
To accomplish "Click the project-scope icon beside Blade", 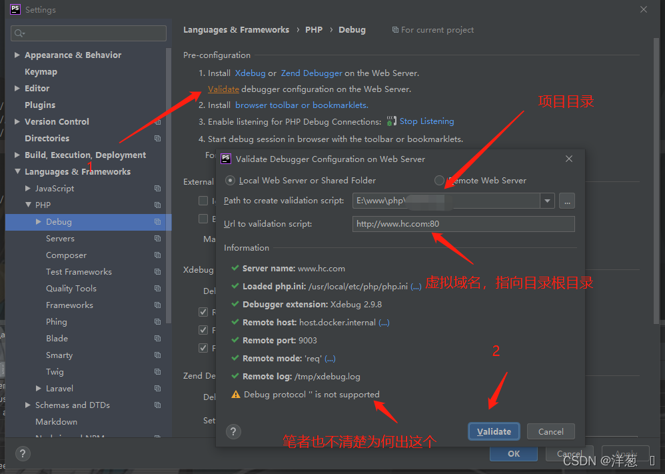I will click(x=158, y=338).
